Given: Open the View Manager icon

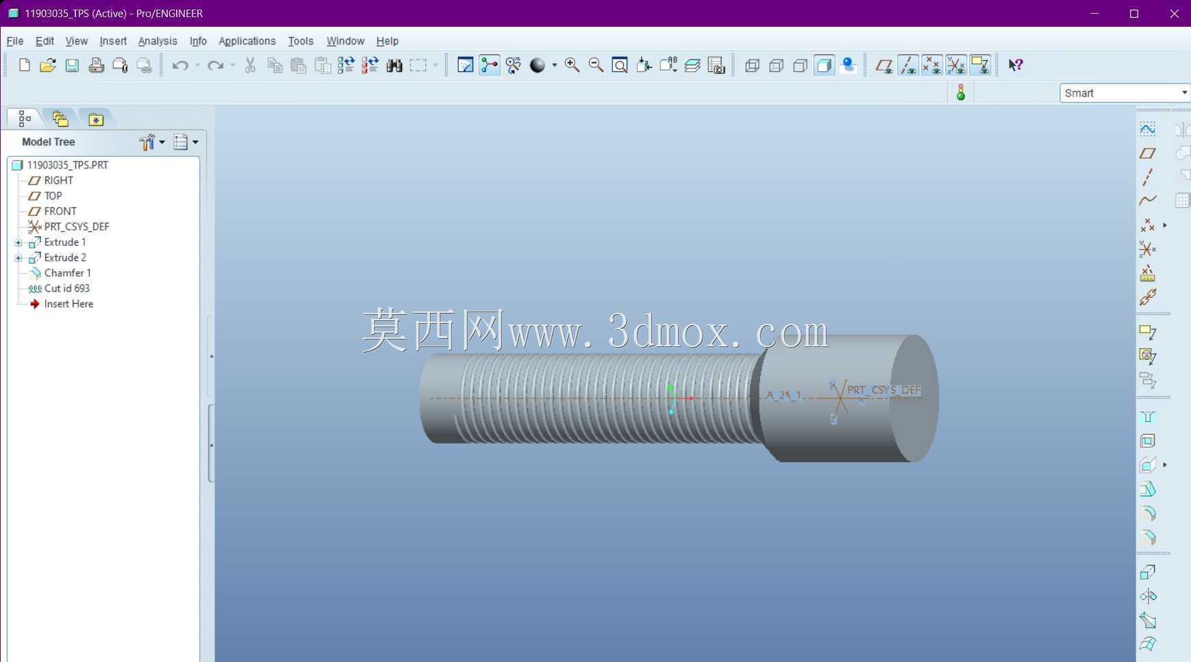Looking at the screenshot, I should point(716,65).
